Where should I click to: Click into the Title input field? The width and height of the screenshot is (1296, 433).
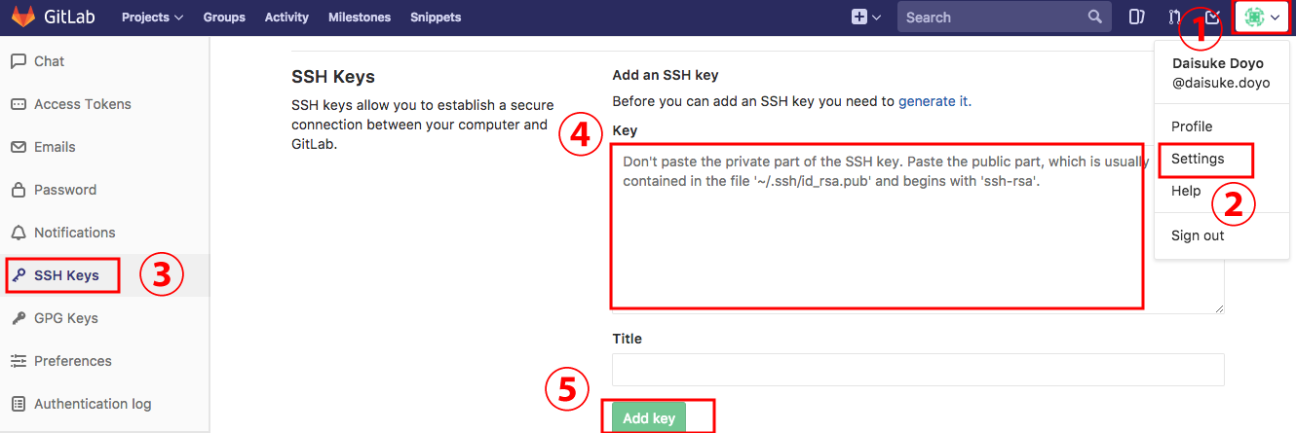pyautogui.click(x=918, y=370)
